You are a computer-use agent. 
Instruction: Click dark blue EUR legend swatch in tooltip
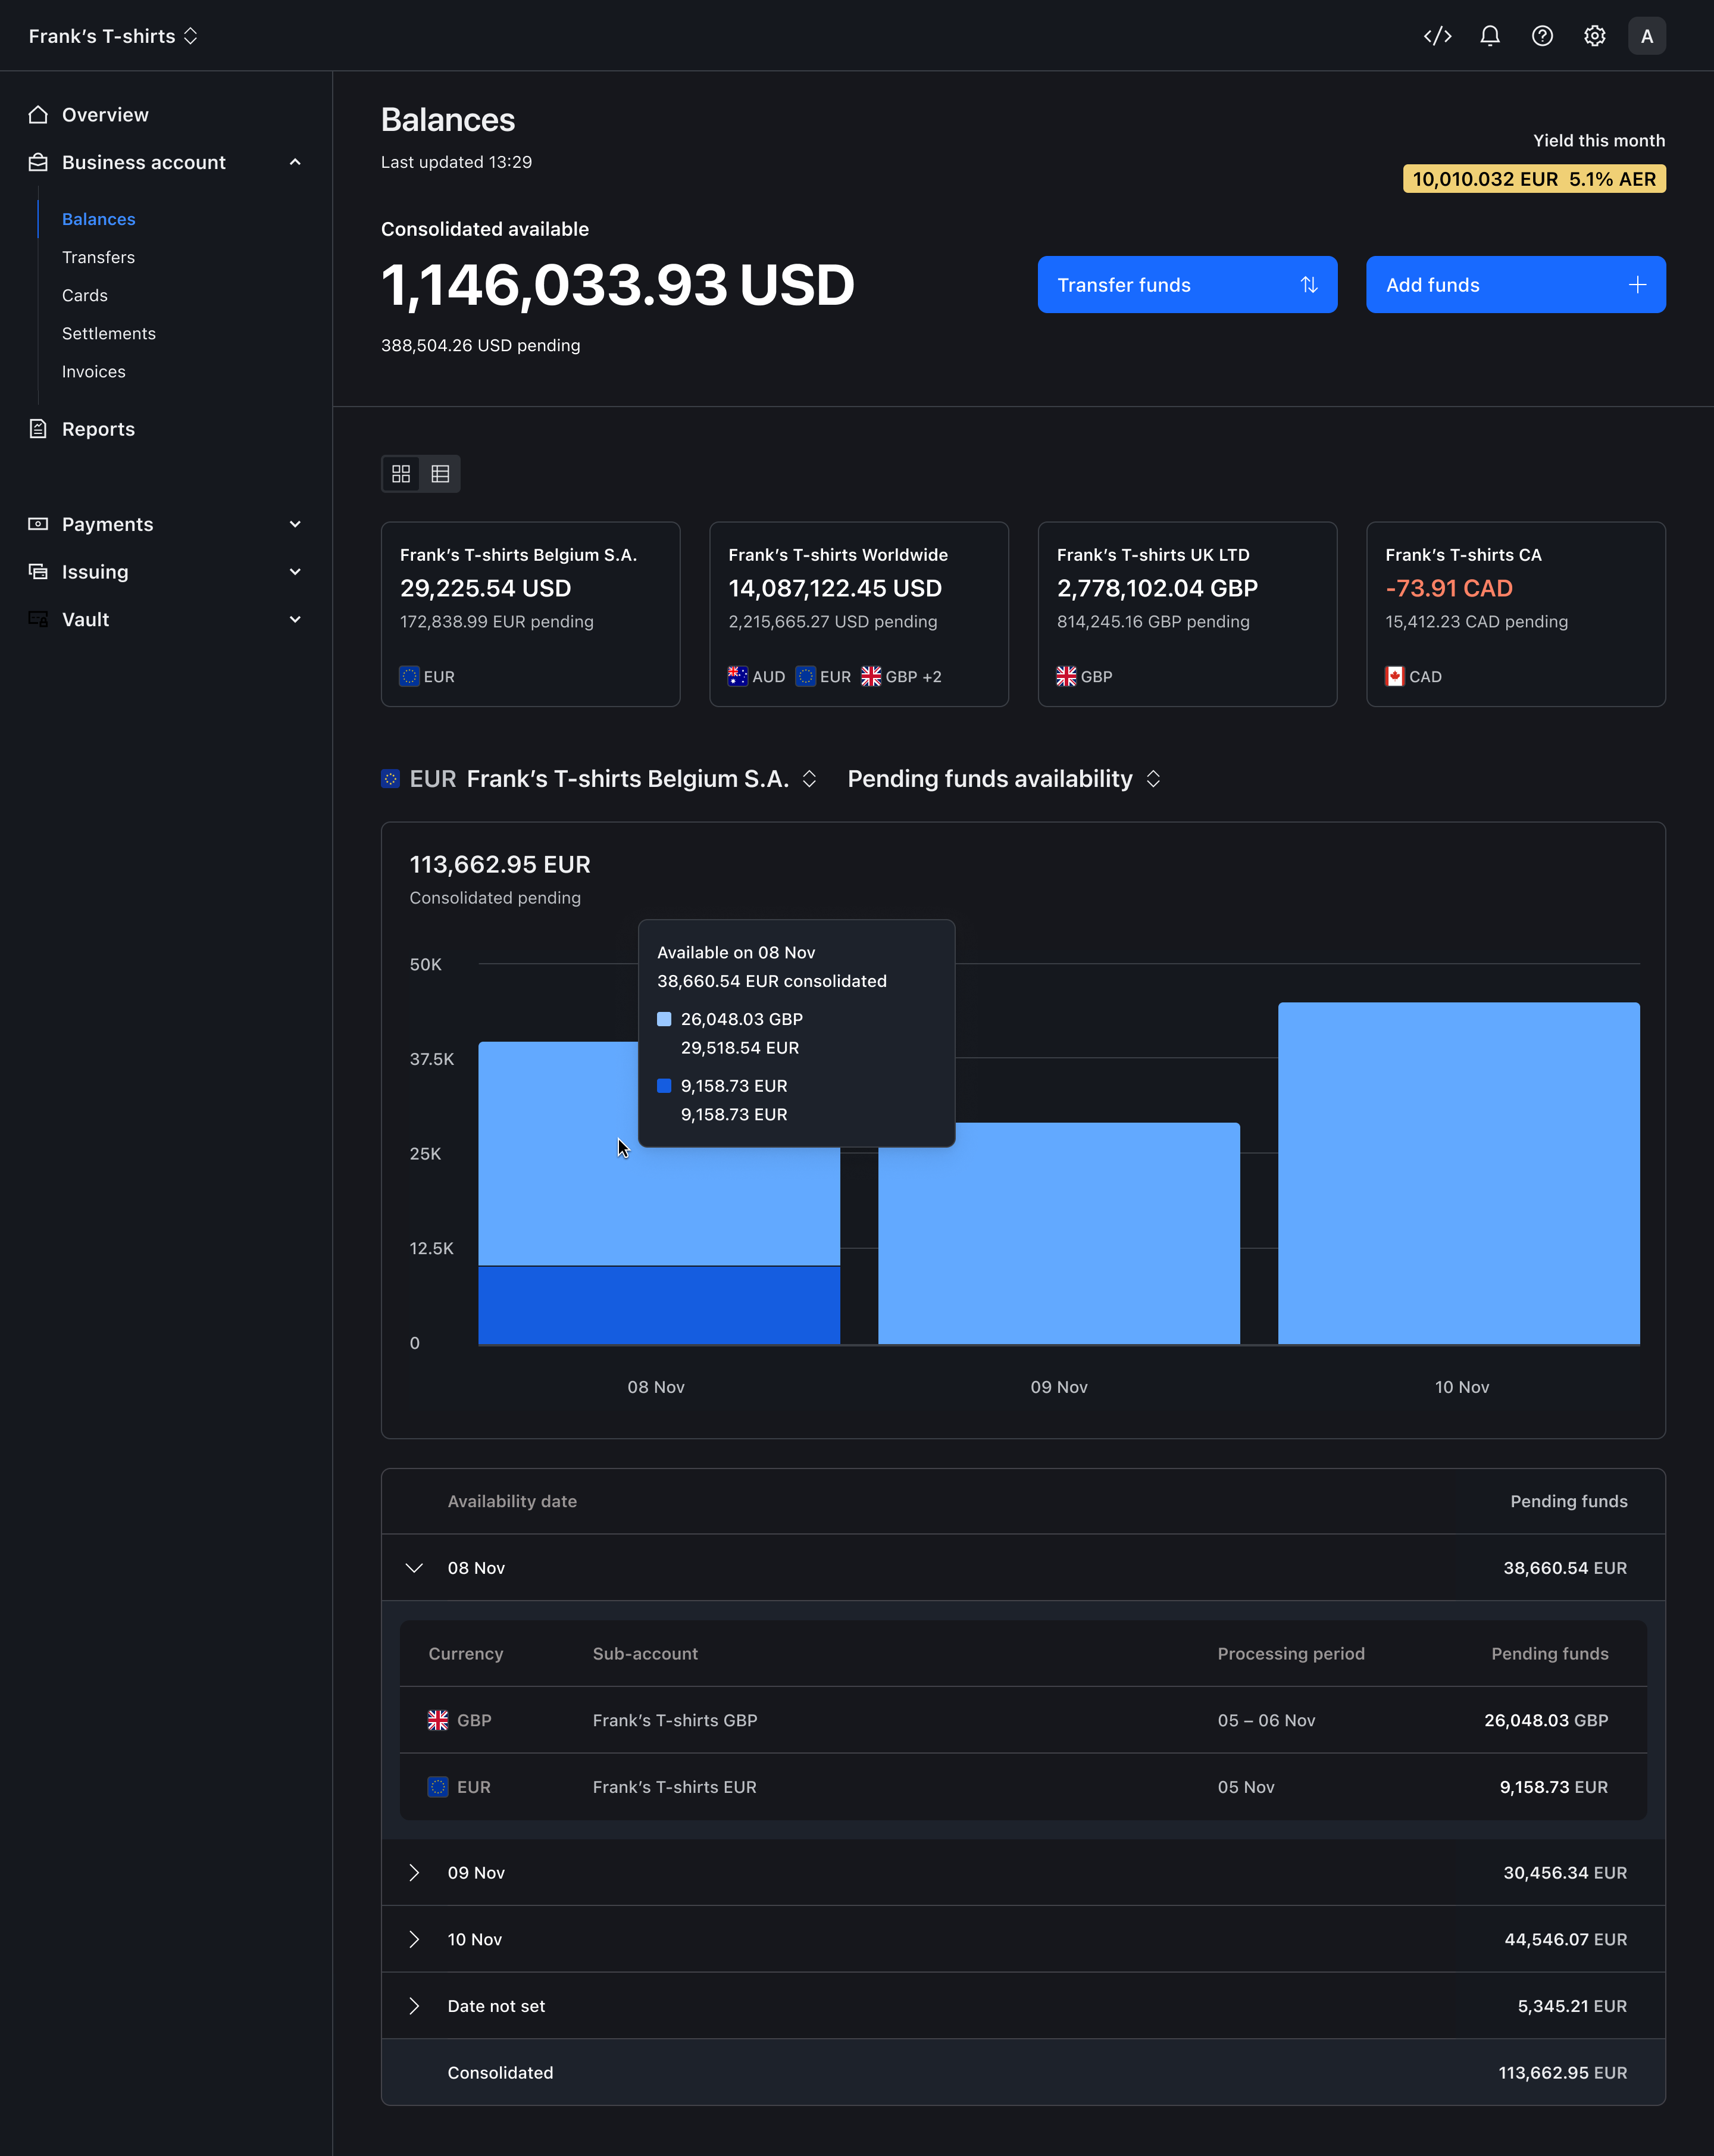[x=664, y=1086]
